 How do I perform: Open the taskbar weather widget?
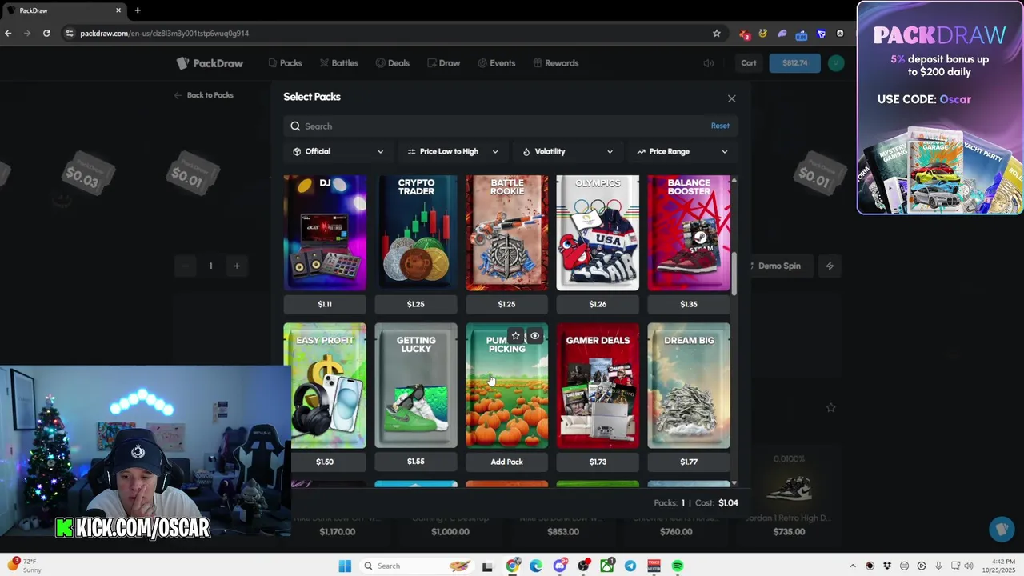[x=26, y=566]
